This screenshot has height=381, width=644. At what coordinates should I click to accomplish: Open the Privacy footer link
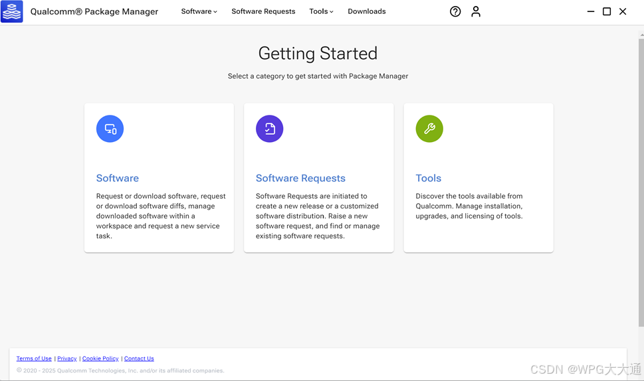coord(67,358)
